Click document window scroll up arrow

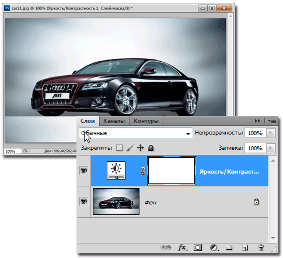pyautogui.click(x=231, y=16)
